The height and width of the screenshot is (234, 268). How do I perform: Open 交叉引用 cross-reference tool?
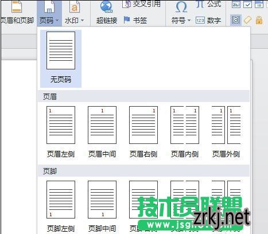tap(141, 4)
